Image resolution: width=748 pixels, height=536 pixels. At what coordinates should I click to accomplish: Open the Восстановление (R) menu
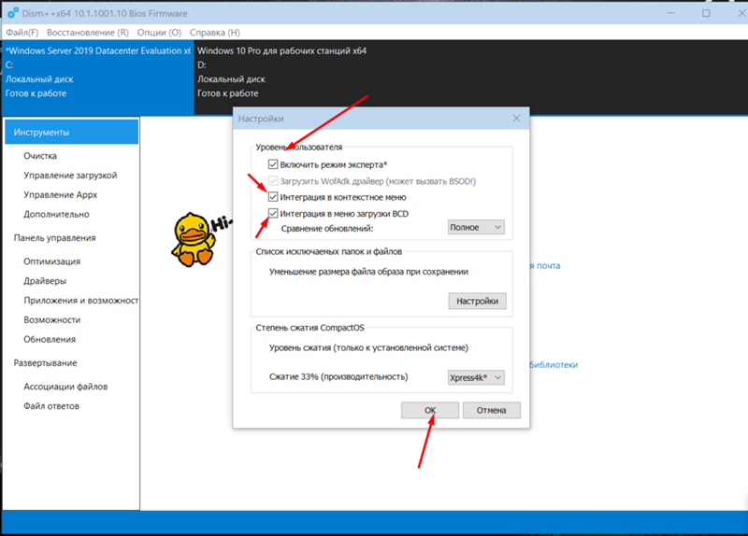[x=88, y=33]
